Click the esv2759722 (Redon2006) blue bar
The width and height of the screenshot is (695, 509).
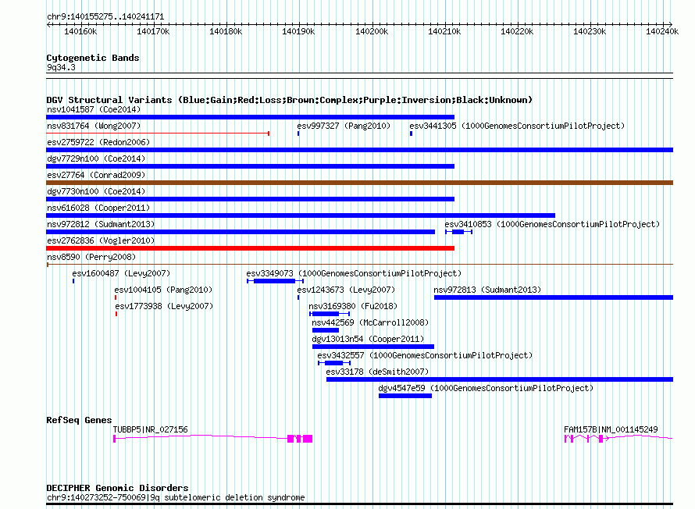(x=359, y=150)
